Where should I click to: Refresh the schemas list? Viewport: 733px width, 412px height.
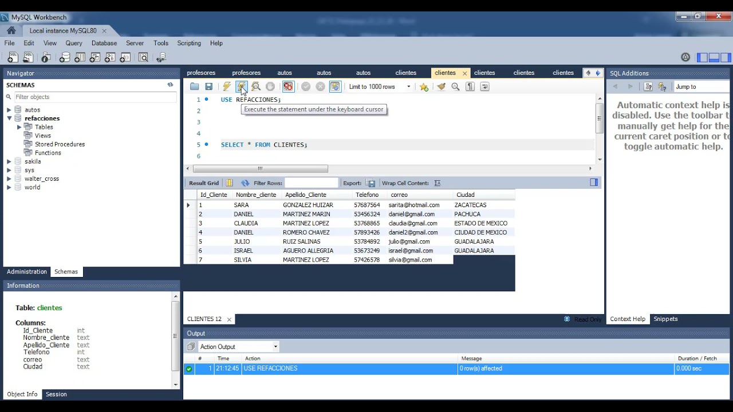coord(170,85)
